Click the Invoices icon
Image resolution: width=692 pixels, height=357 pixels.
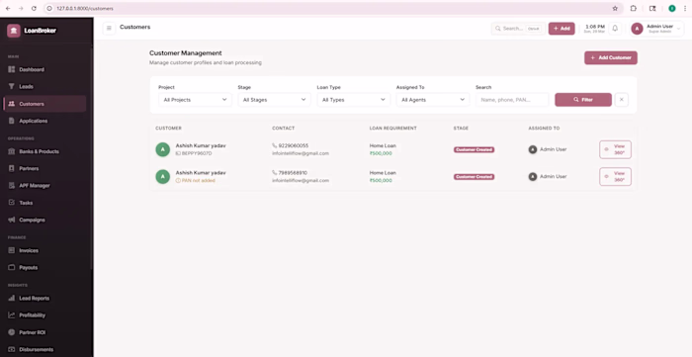[x=12, y=250]
